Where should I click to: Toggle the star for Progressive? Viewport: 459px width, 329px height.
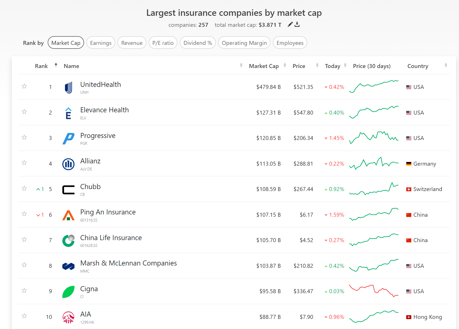24,137
